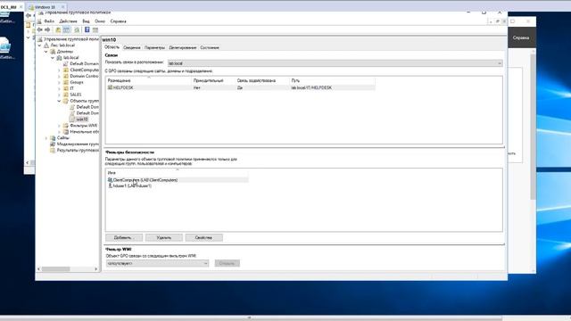The width and height of the screenshot is (571, 321).
Task: Open the Файл menu
Action: tap(49, 21)
